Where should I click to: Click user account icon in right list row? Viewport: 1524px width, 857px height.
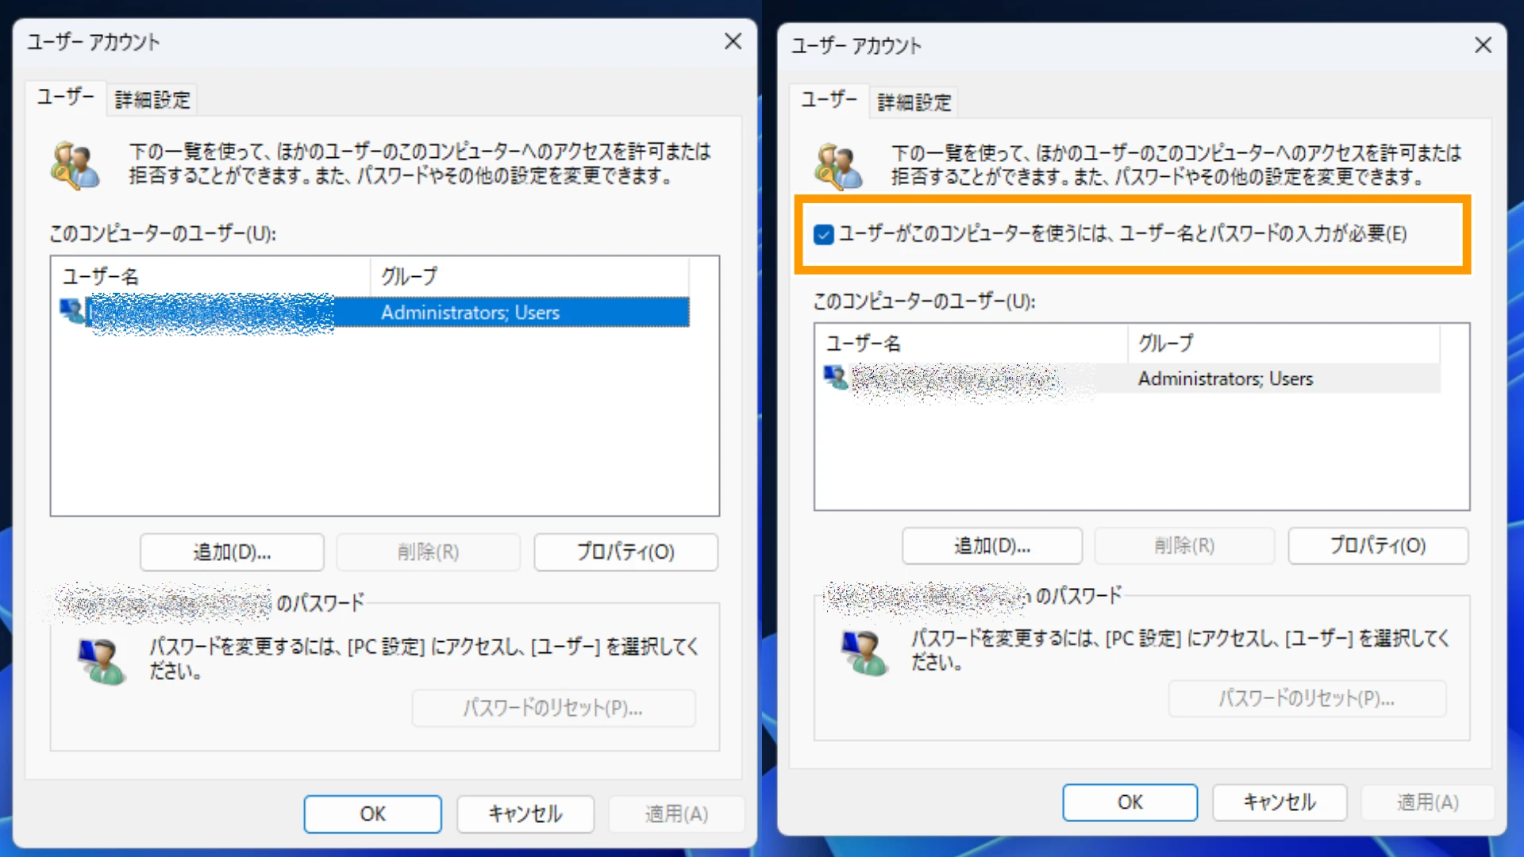tap(836, 378)
